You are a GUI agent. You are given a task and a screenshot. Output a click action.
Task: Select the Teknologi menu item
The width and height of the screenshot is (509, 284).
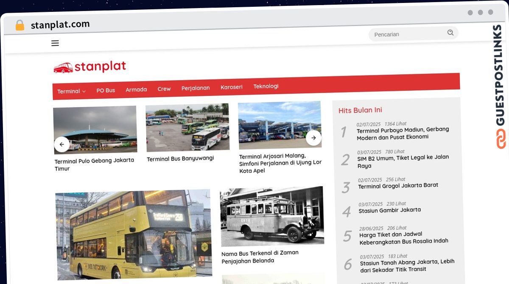[266, 86]
